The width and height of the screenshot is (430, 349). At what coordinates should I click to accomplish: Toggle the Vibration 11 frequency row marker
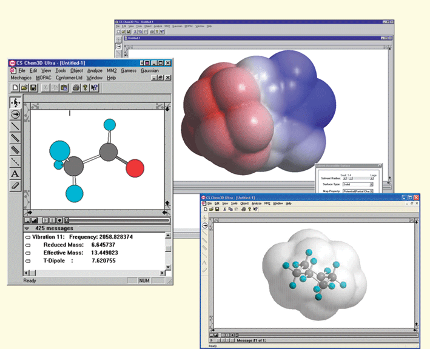click(x=28, y=238)
